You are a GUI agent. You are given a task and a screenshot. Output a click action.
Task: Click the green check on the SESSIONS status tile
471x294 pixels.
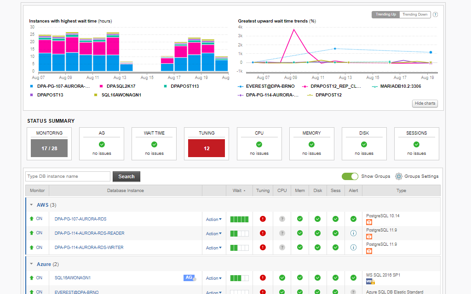(416, 143)
